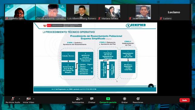Unmute with the Re-iniciar Audio microphone icon
Image resolution: width=195 pixels, height=110 pixels.
13,99
